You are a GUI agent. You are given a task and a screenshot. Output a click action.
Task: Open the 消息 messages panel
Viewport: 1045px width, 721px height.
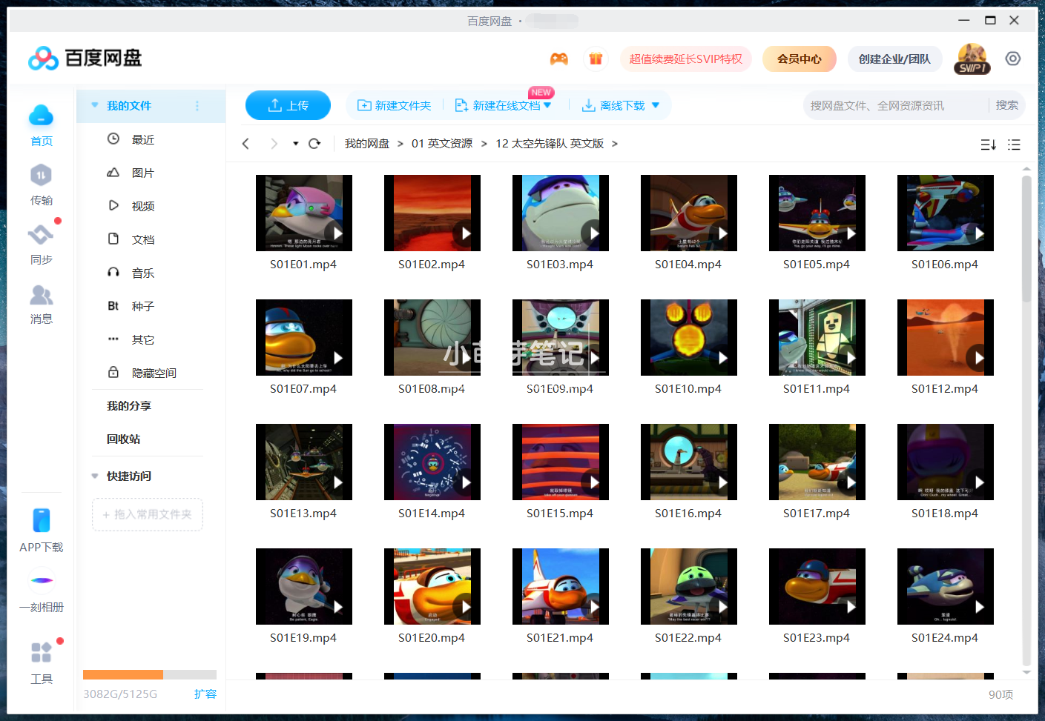42,303
